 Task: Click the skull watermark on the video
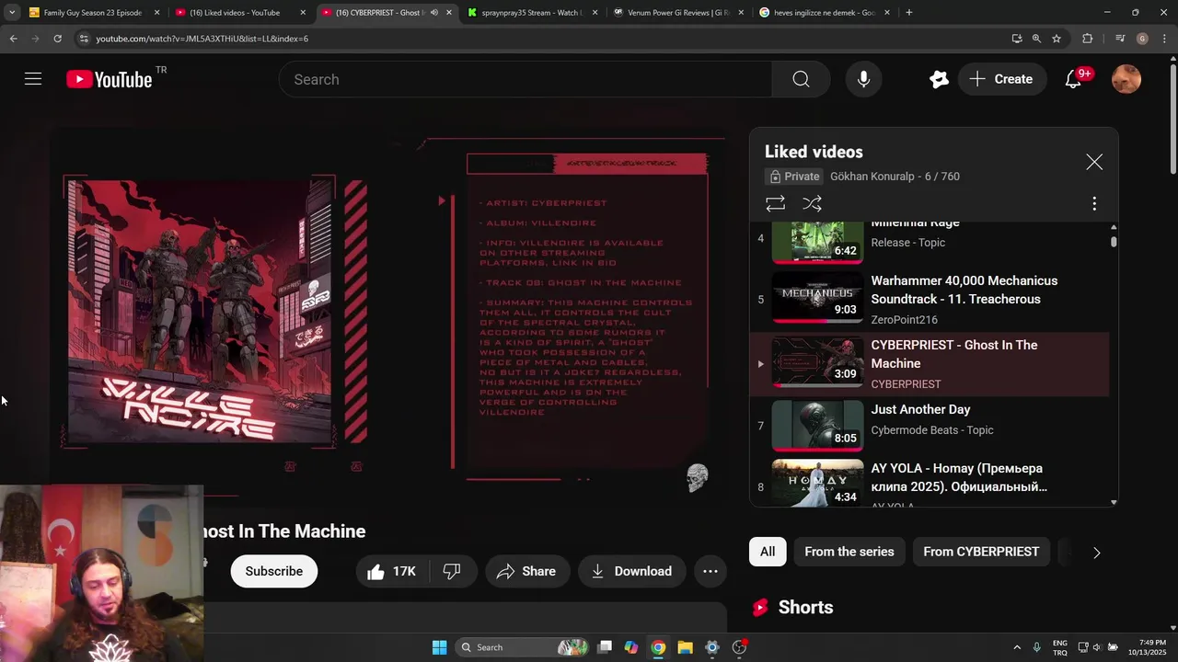(698, 478)
